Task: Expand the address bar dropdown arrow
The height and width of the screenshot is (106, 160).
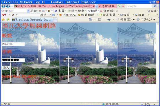Action: [97, 6]
